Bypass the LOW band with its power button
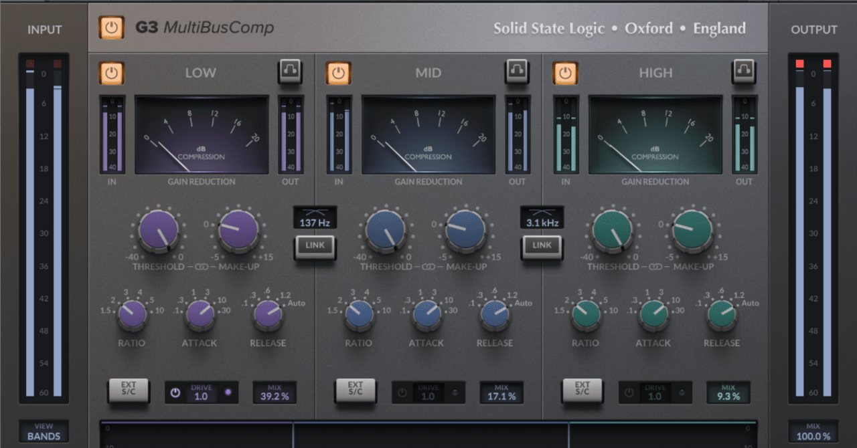The width and height of the screenshot is (857, 448). coord(112,72)
